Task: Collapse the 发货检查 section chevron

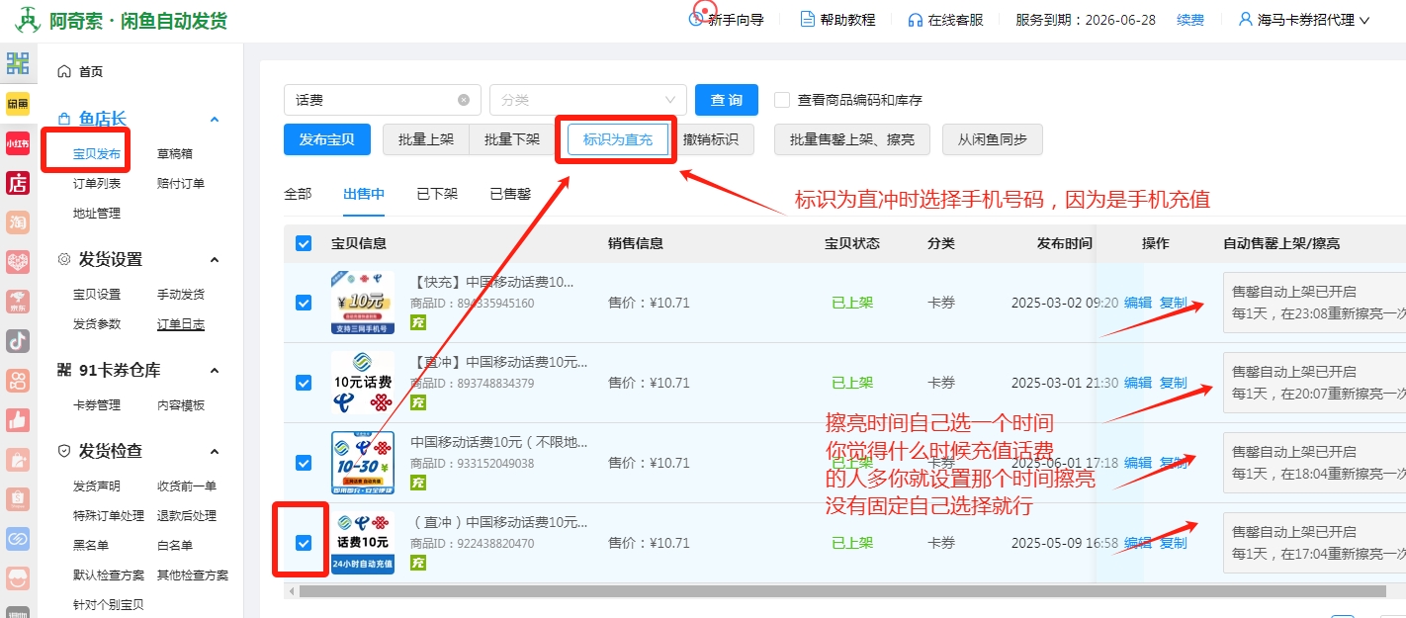Action: 215,452
